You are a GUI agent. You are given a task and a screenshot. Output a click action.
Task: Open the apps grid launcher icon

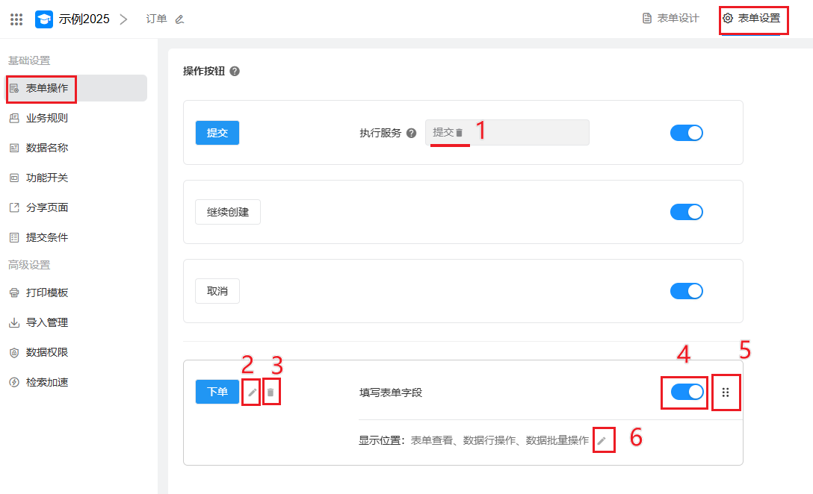coord(16,19)
